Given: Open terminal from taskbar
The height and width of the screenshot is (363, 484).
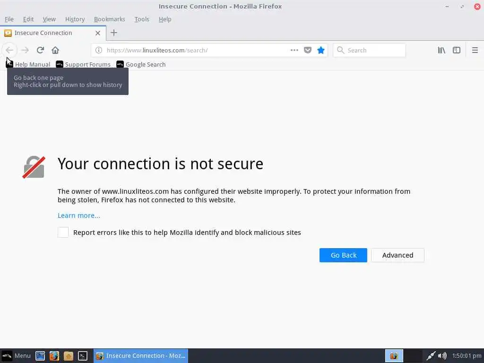Looking at the screenshot, I should click(83, 356).
